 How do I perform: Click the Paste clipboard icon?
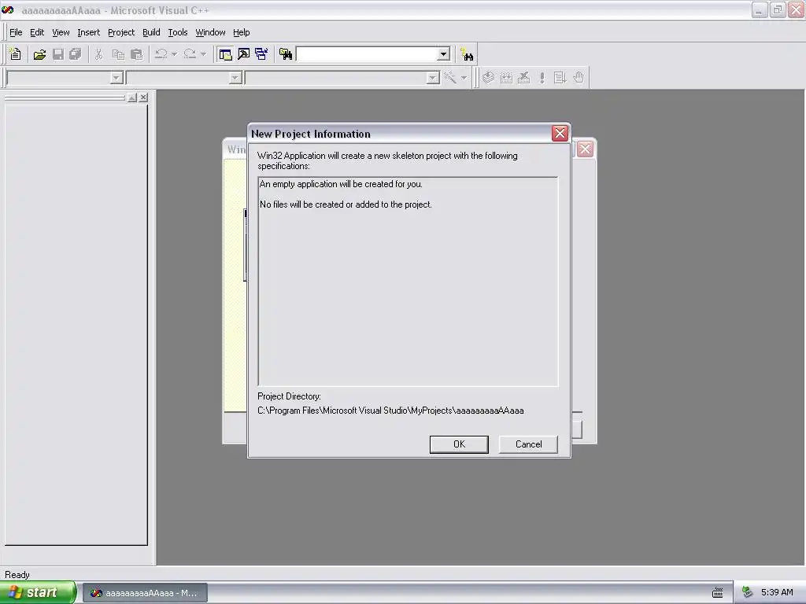point(137,54)
